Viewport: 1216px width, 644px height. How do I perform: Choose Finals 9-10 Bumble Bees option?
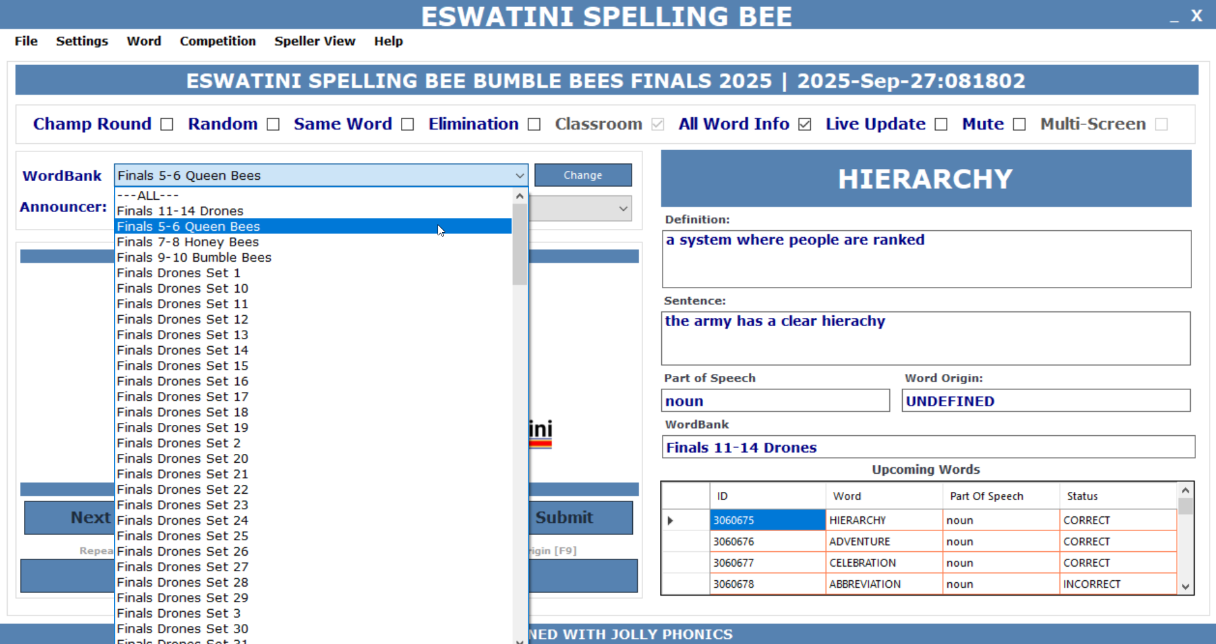click(194, 258)
